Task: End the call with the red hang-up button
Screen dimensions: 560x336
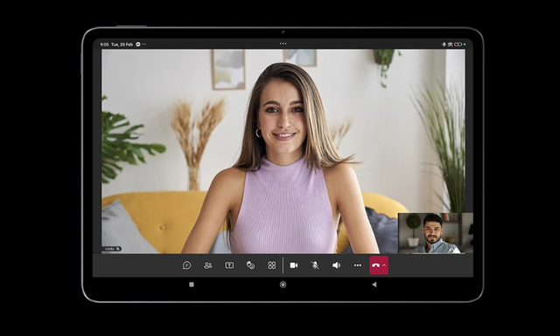Action: click(x=375, y=265)
